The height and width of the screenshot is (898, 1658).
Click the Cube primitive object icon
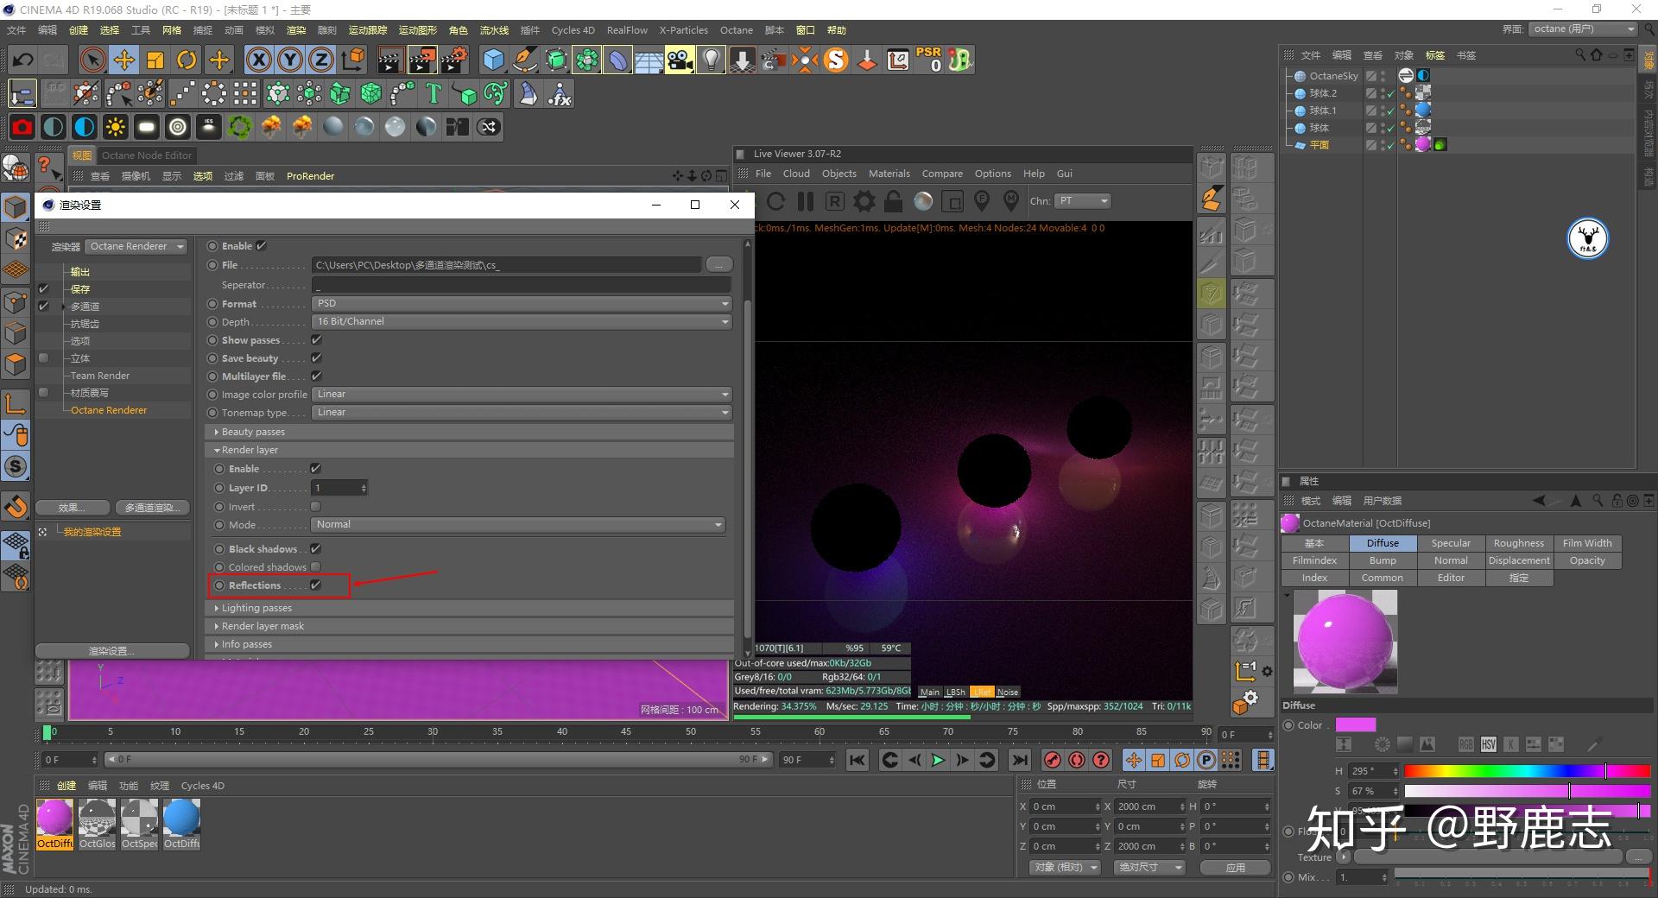(493, 60)
